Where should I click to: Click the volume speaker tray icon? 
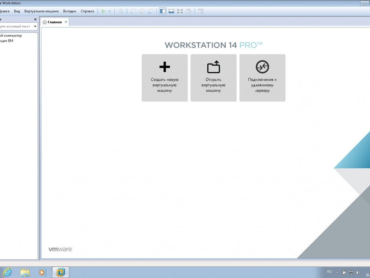358,273
